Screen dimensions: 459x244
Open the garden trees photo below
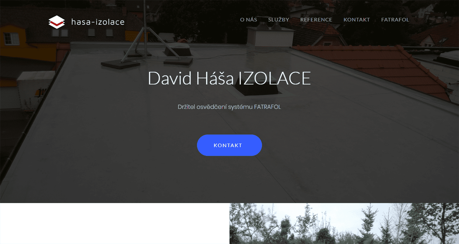point(344,224)
